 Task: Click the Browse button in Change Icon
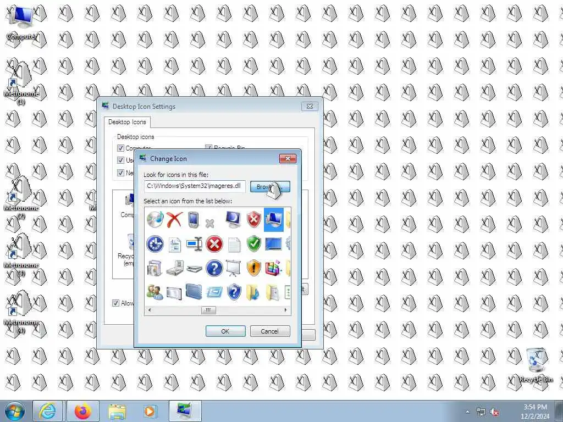(270, 187)
